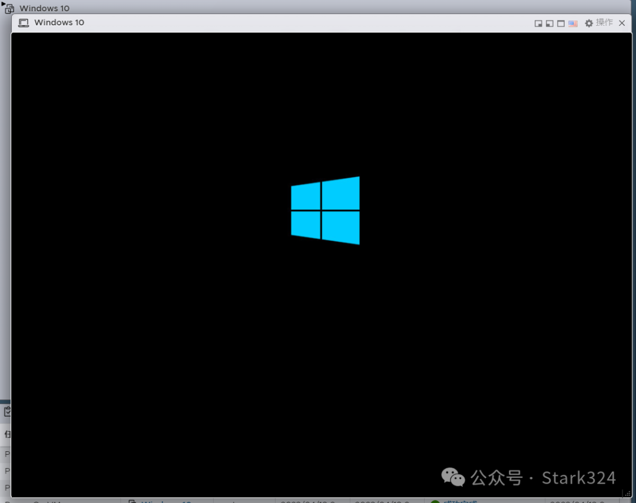Screen dimensions: 636x503
Task: Close the Windows 10 console window
Action: pyautogui.click(x=622, y=23)
